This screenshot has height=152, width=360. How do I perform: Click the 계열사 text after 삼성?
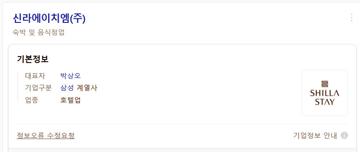[87, 88]
